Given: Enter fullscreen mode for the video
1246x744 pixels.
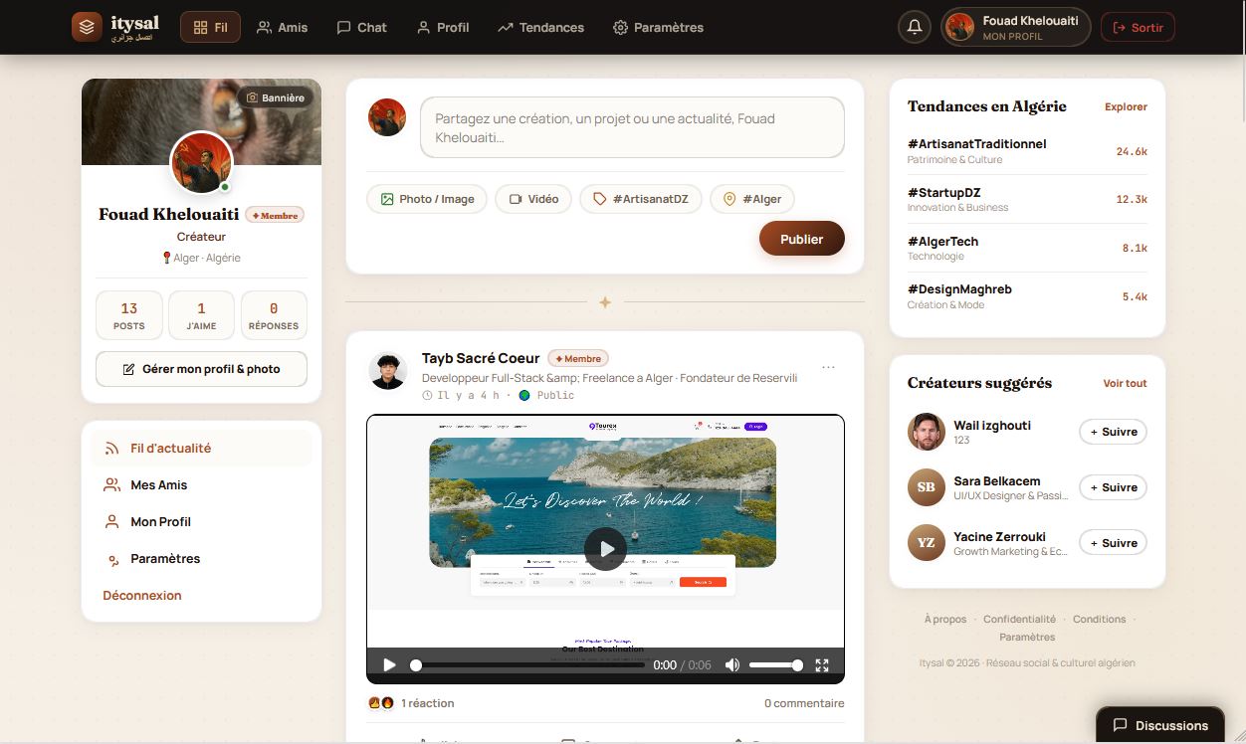Looking at the screenshot, I should click(822, 665).
